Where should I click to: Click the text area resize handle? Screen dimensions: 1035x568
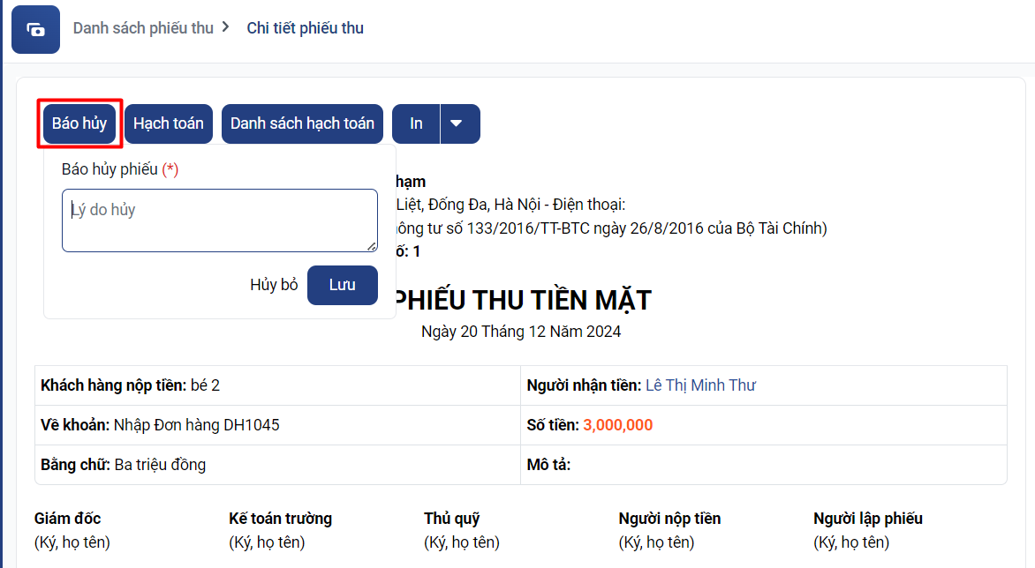pyautogui.click(x=372, y=246)
